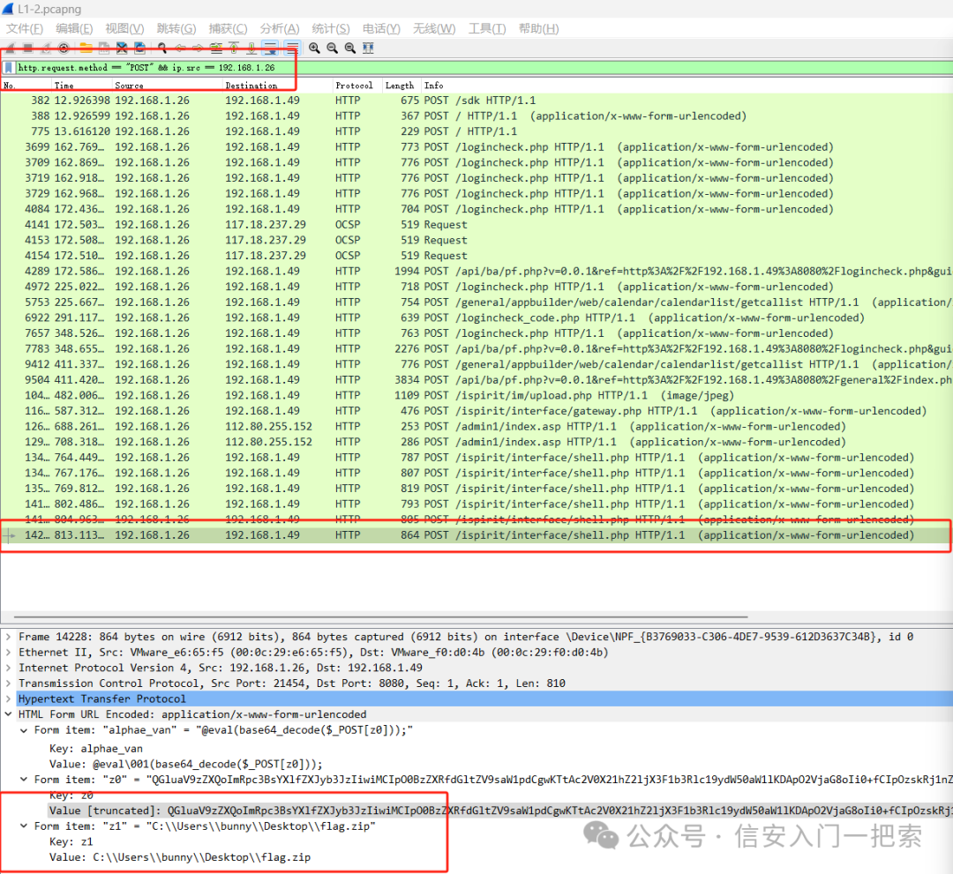
Task: Select the Key: alphae_van line
Action: coord(96,749)
